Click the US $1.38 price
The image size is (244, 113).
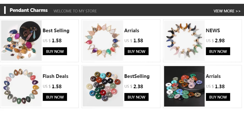pyautogui.click(x=215, y=86)
